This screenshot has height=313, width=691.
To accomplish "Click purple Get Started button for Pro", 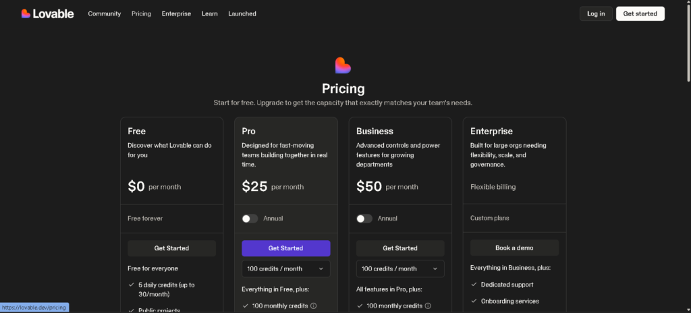I will [286, 248].
